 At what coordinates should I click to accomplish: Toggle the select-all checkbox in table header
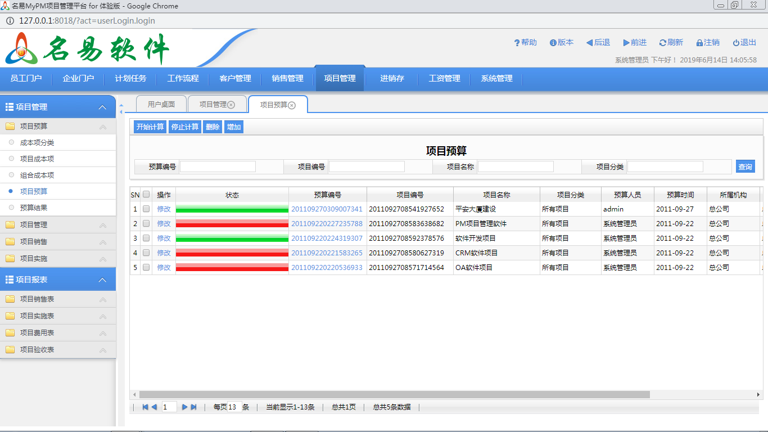point(146,195)
